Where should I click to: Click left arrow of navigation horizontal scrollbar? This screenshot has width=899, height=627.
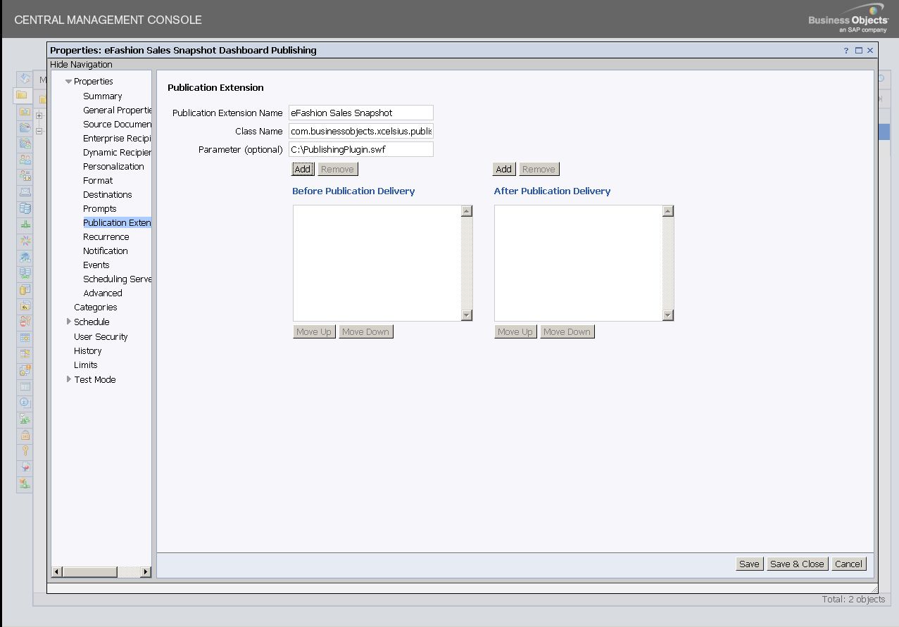click(x=58, y=572)
